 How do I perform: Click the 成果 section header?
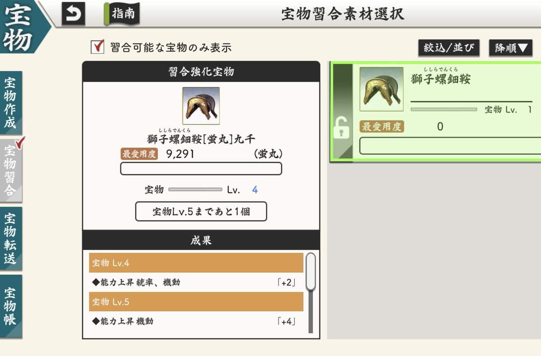[201, 240]
